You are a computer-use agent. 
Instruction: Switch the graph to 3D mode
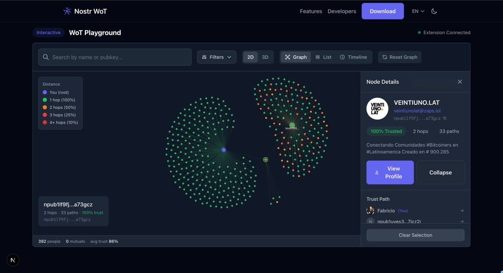[x=265, y=57]
